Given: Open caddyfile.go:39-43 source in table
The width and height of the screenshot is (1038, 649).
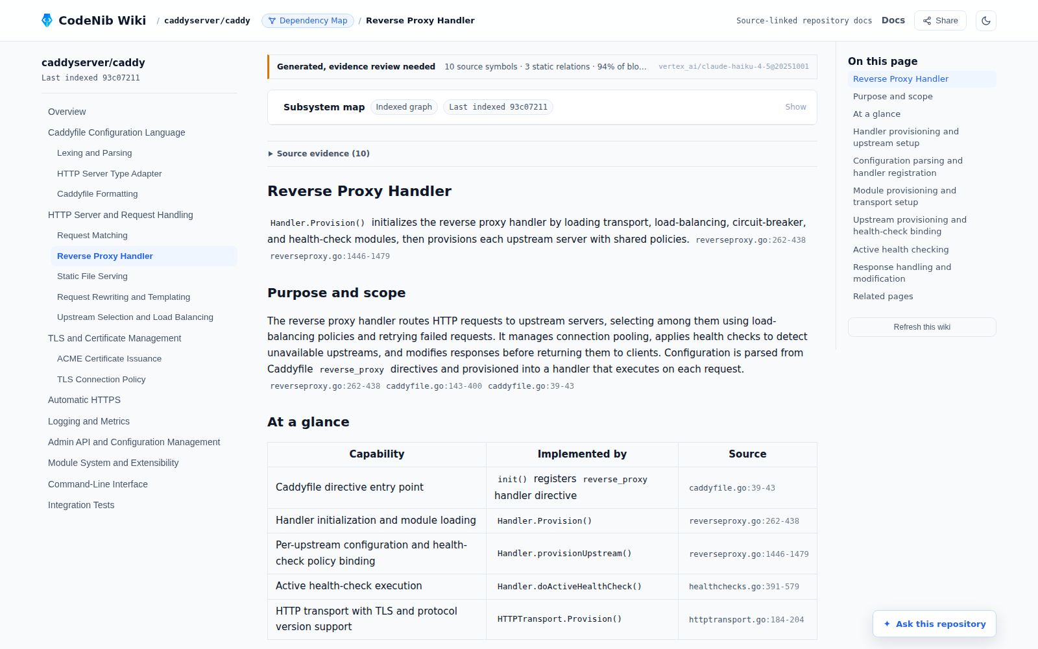Looking at the screenshot, I should point(732,488).
